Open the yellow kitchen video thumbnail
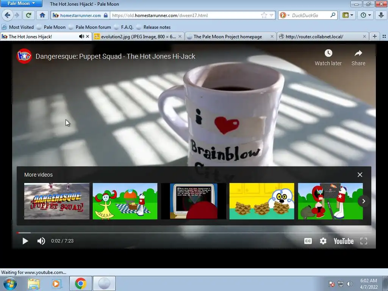The height and width of the screenshot is (291, 388). [x=262, y=201]
